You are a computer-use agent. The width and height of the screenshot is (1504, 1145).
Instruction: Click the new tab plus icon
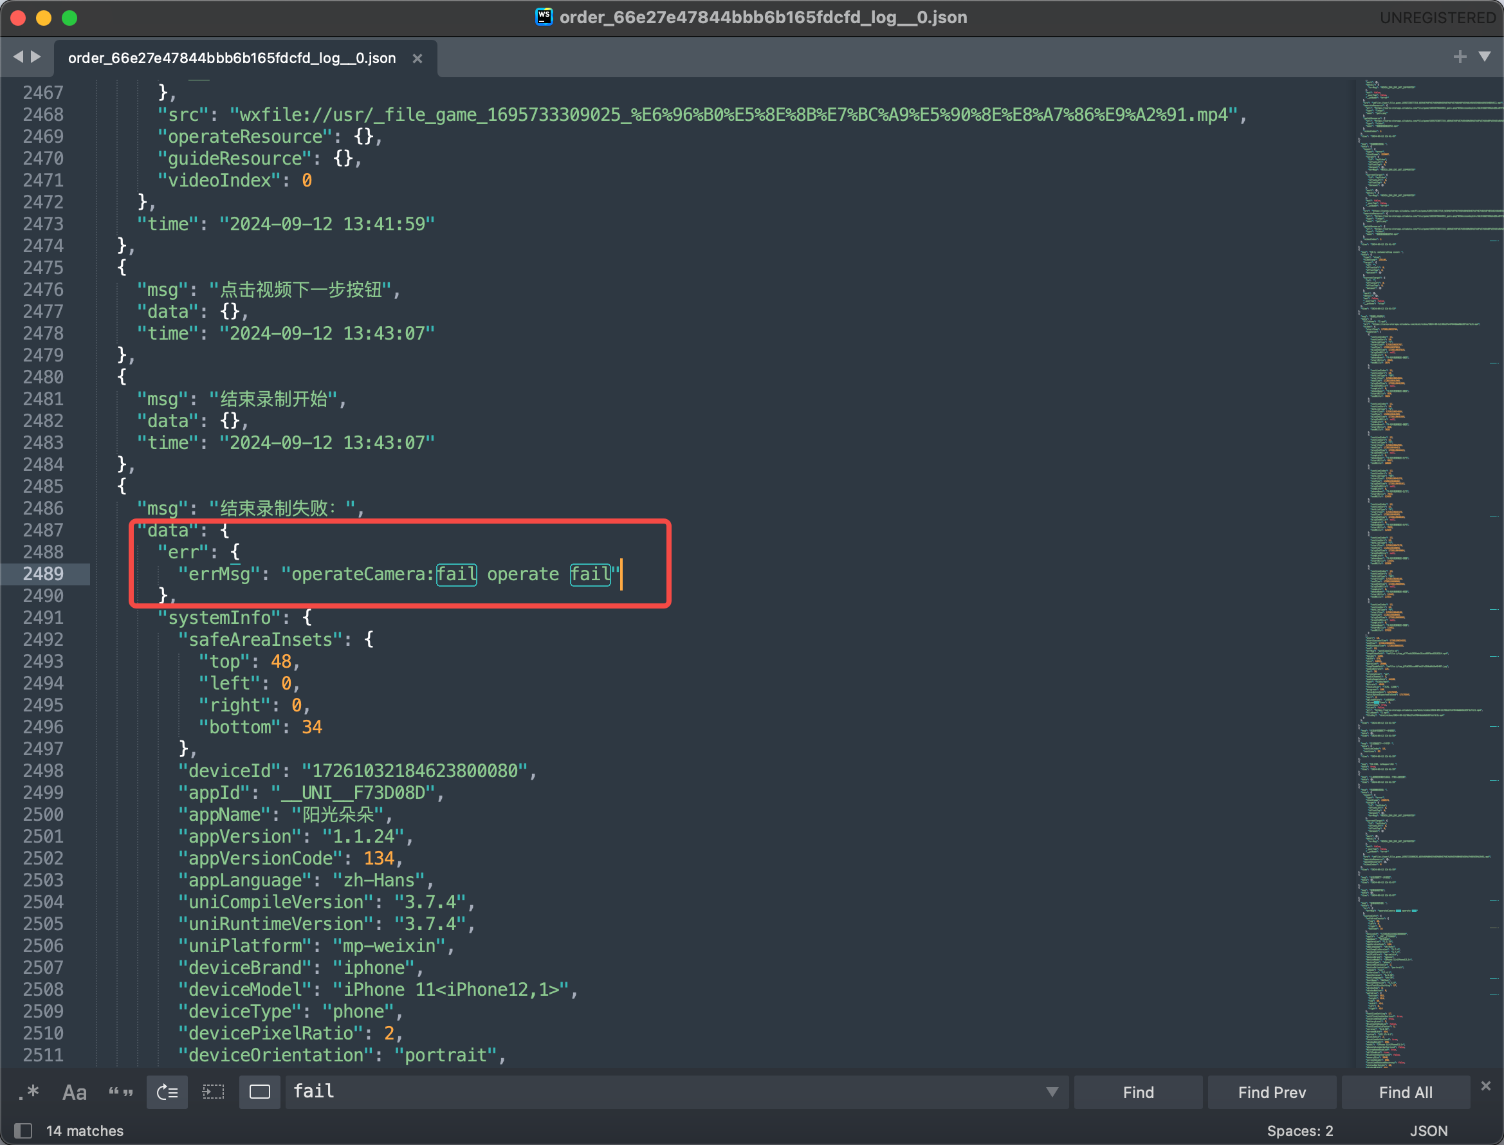tap(1459, 57)
